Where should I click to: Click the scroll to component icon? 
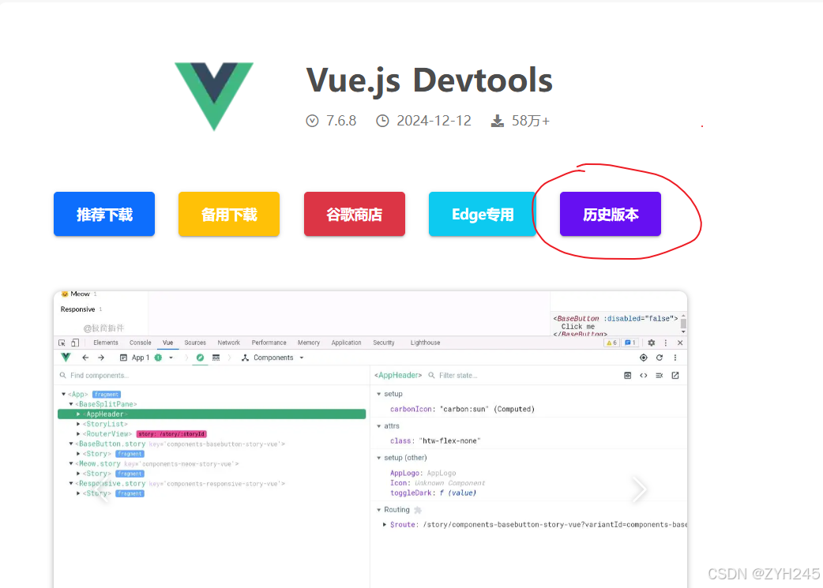click(x=628, y=375)
